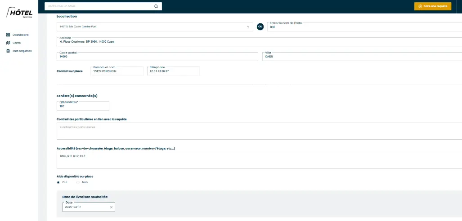Open Carte in the sidebar
Screen dimensions: 462x221
coord(17,43)
